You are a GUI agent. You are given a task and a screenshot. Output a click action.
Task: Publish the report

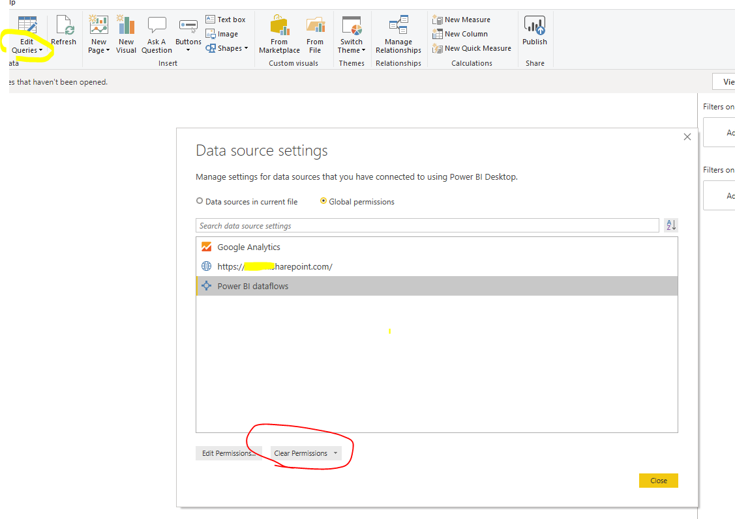pyautogui.click(x=535, y=31)
